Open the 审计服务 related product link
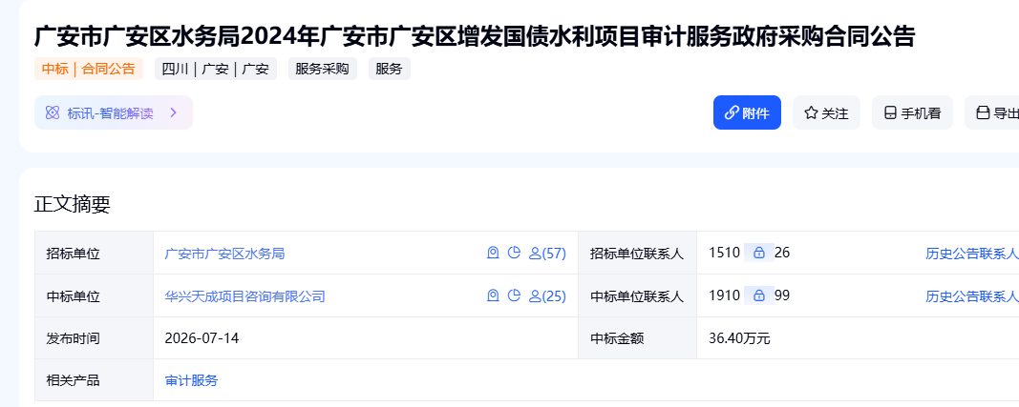This screenshot has width=1019, height=407. [192, 380]
